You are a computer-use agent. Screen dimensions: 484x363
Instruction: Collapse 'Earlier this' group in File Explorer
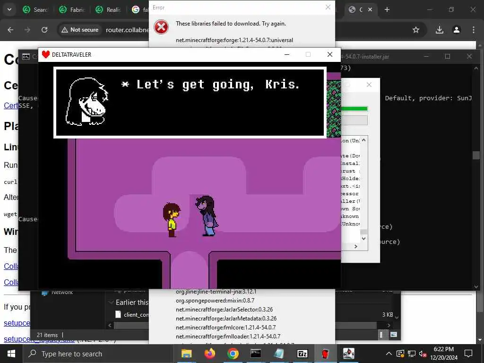click(111, 302)
